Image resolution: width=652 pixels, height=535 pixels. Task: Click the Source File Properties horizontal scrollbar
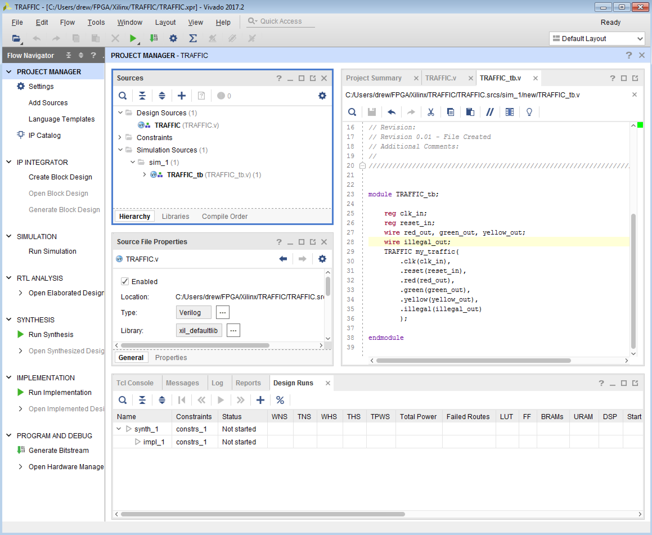point(195,345)
